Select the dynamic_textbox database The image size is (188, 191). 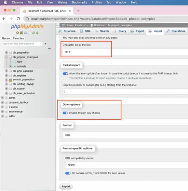[x=18, y=103]
